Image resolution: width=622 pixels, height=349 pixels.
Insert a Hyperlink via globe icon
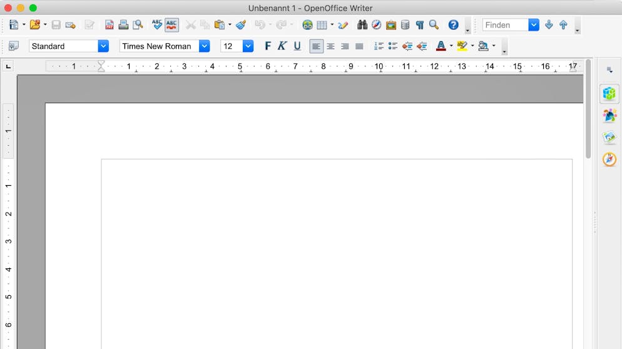(307, 25)
